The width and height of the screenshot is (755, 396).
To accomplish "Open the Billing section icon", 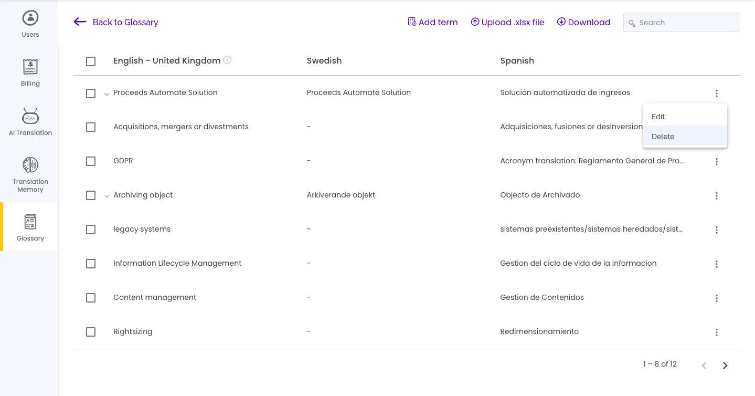I will [x=30, y=67].
